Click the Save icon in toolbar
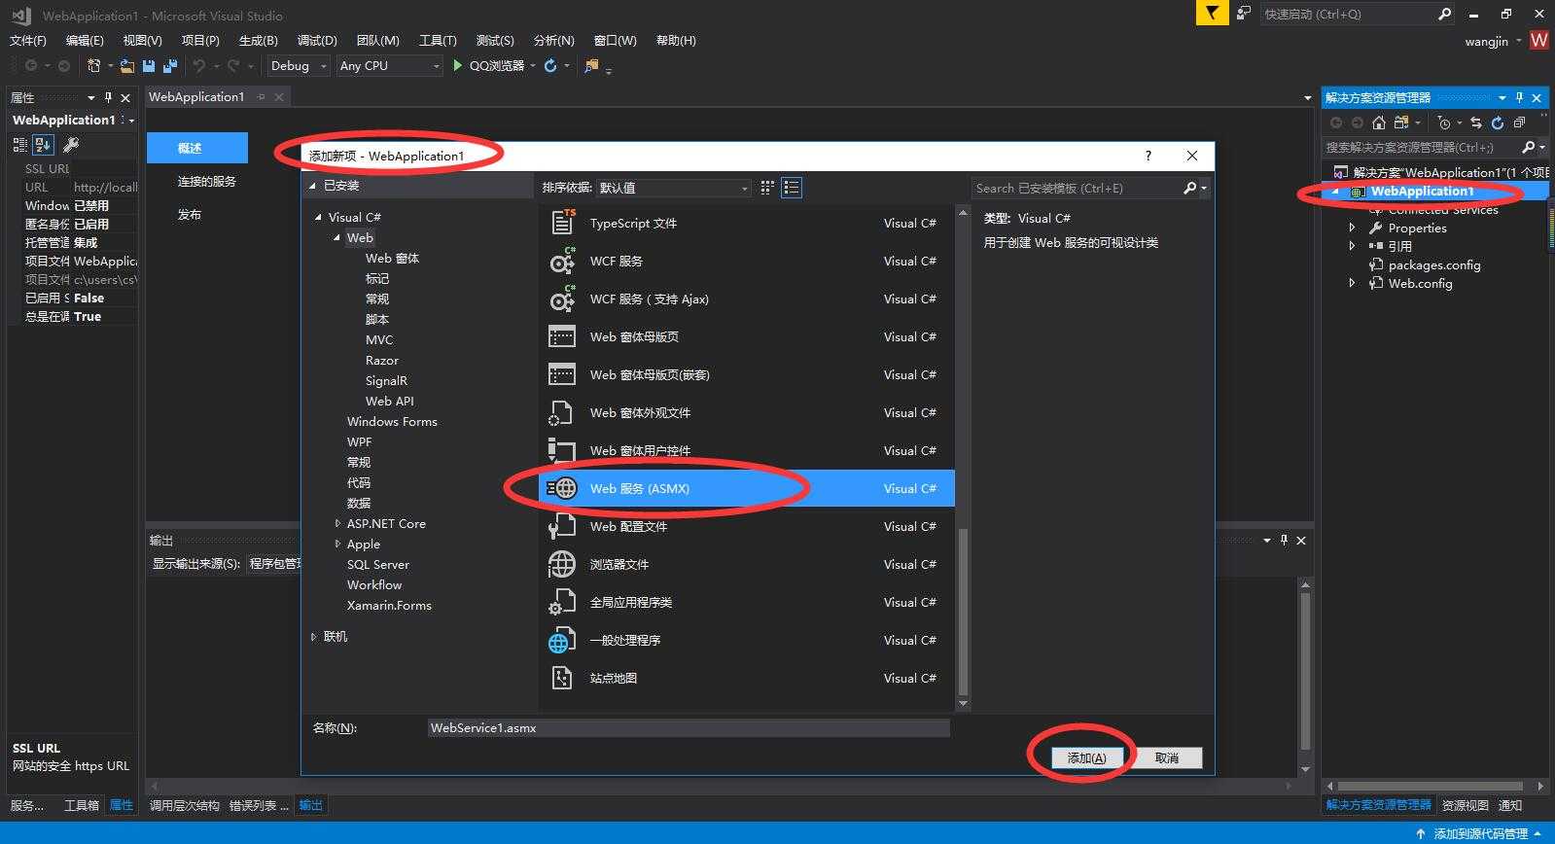Viewport: 1555px width, 844px height. [x=149, y=66]
